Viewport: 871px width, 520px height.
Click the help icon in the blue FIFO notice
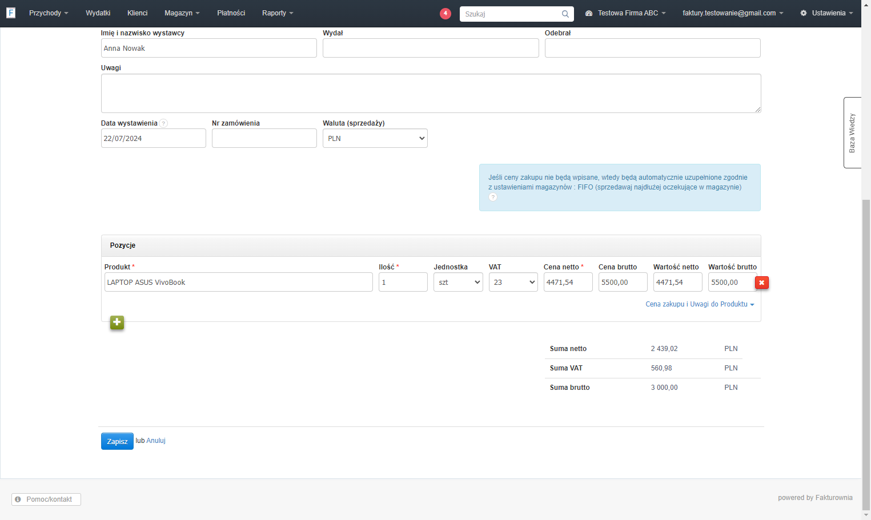pos(493,197)
